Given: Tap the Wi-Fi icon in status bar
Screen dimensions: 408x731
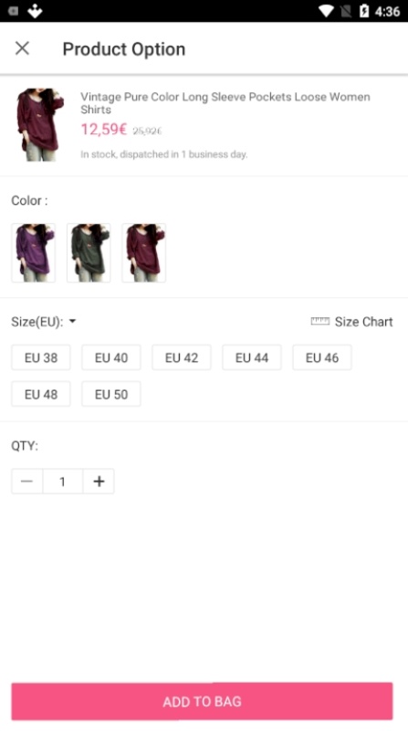Looking at the screenshot, I should pos(326,11).
